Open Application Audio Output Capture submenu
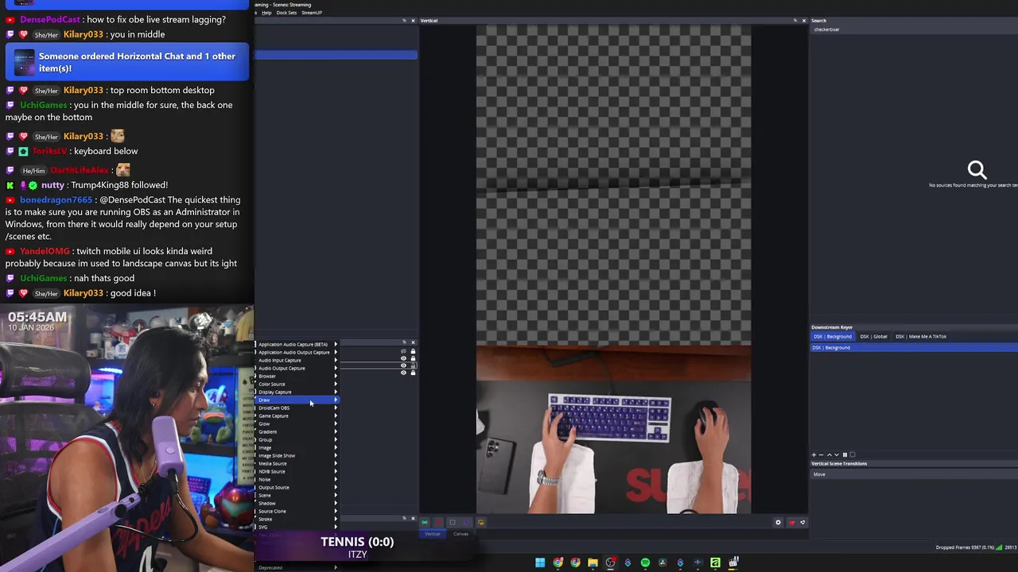Screen dimensions: 1018x572 click(x=296, y=352)
